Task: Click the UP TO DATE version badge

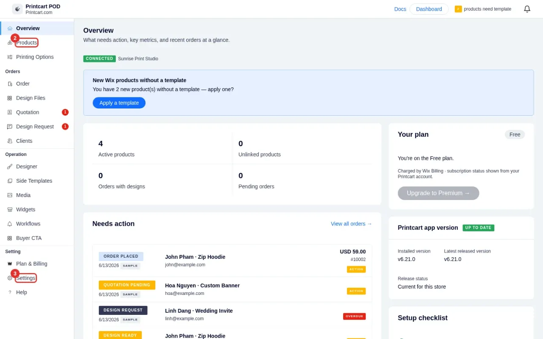Action: tap(478, 228)
